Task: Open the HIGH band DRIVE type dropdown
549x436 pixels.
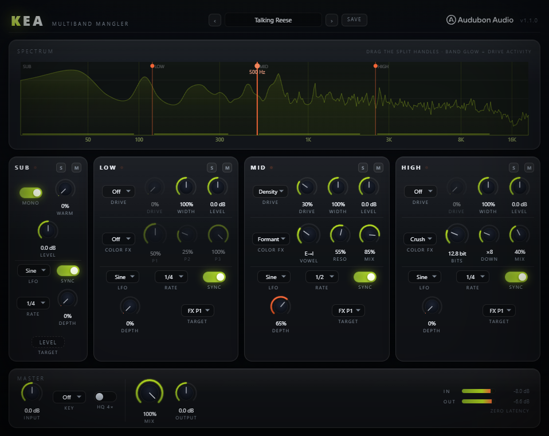Action: (x=420, y=191)
